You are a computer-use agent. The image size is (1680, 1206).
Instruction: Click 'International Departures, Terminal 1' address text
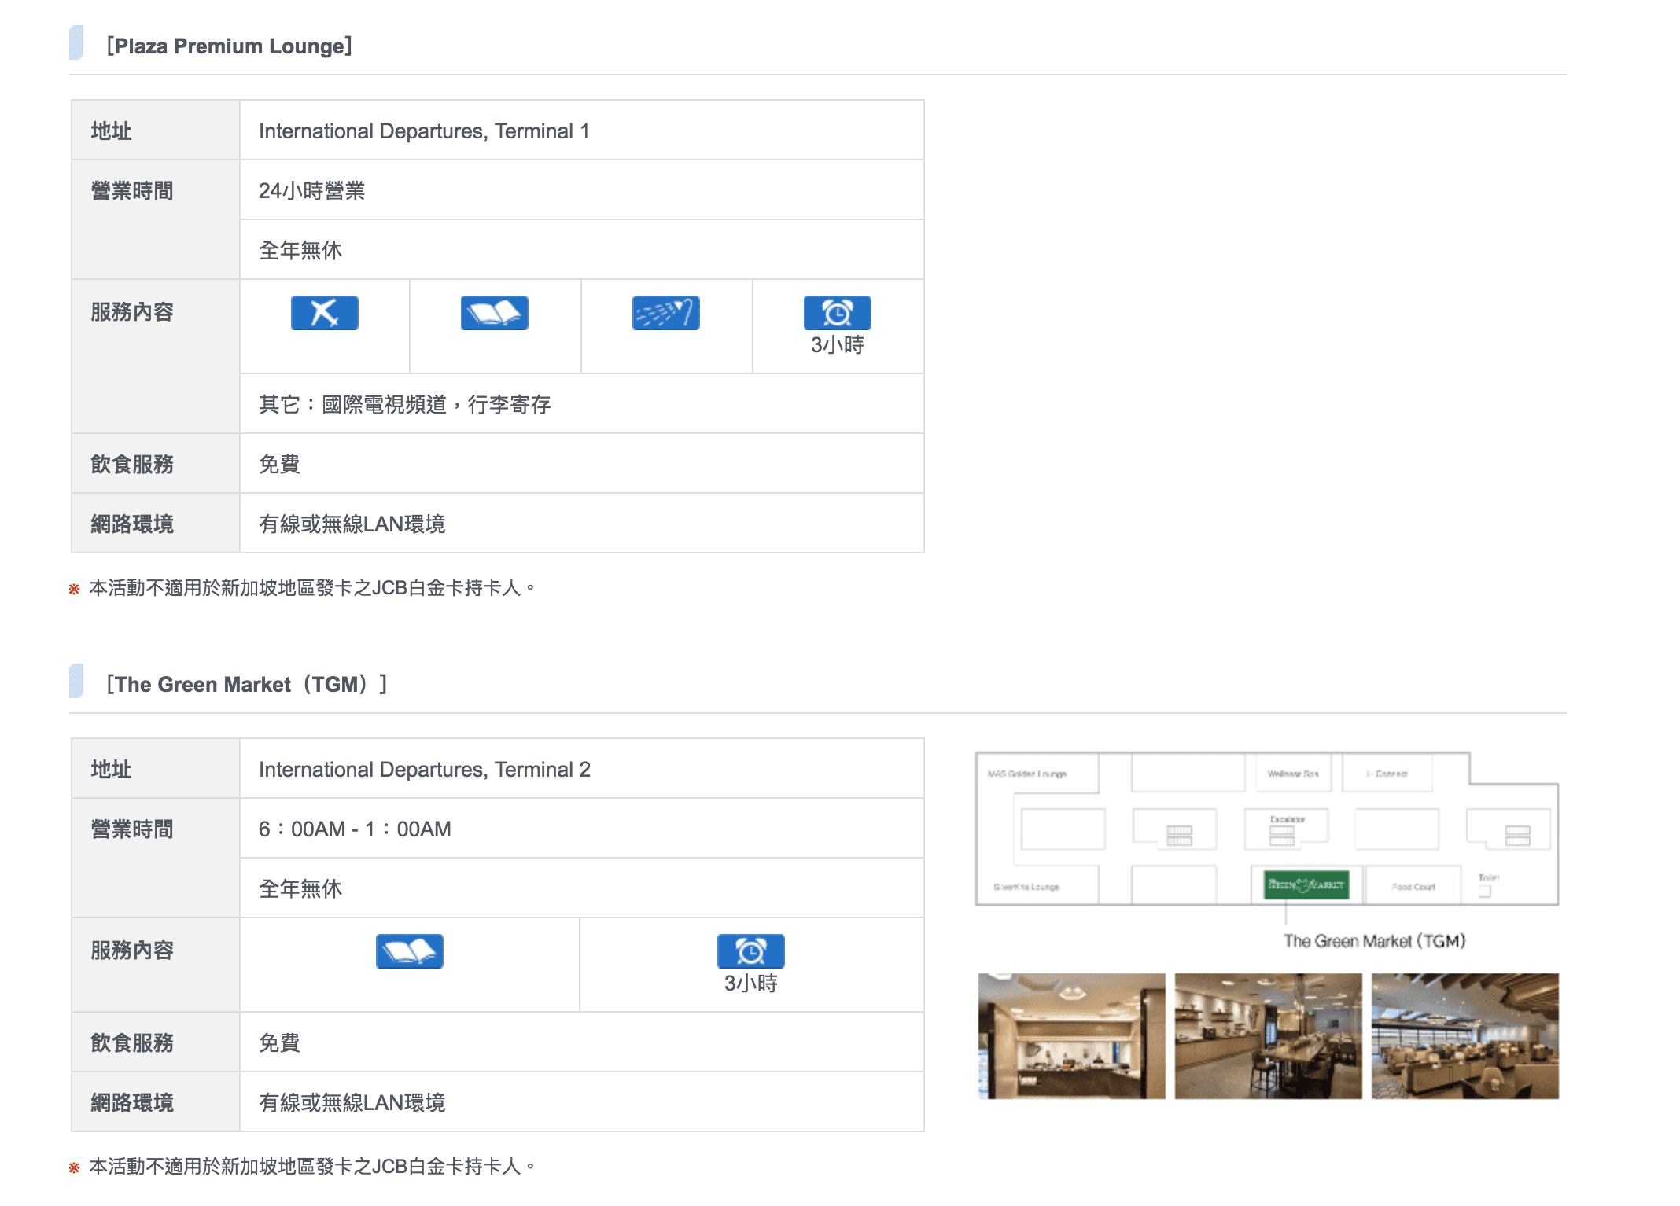pyautogui.click(x=424, y=131)
